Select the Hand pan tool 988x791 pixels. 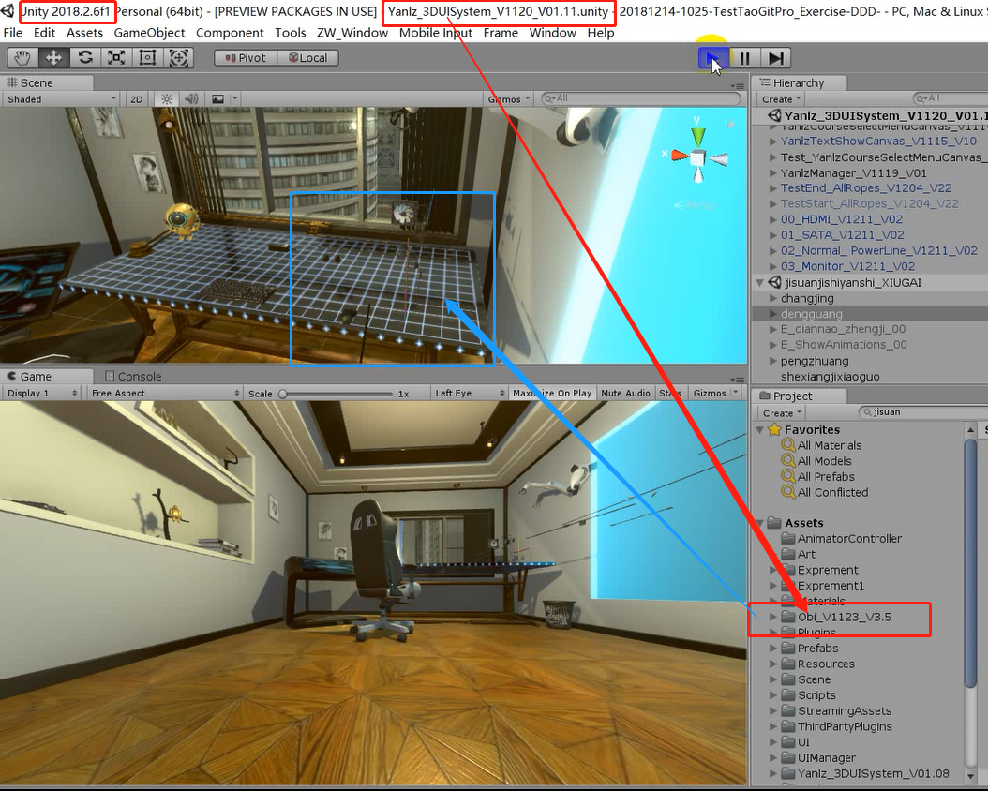[22, 56]
